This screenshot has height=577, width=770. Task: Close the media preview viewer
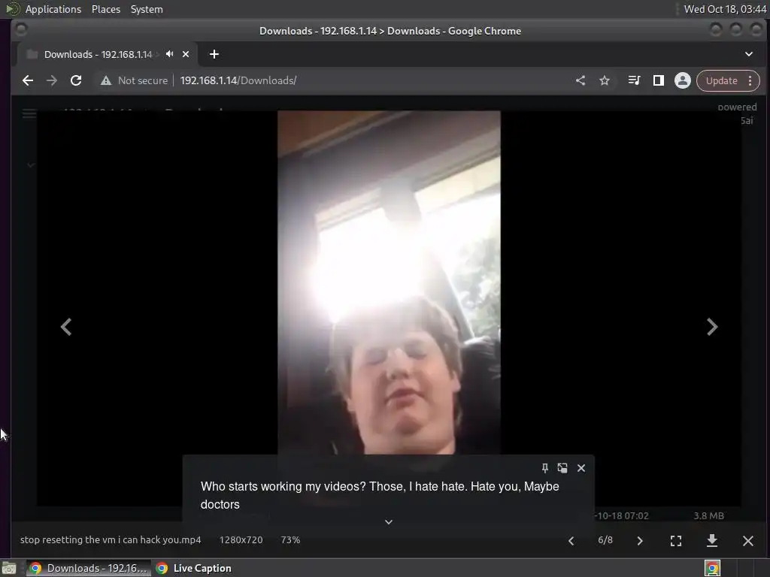point(748,541)
